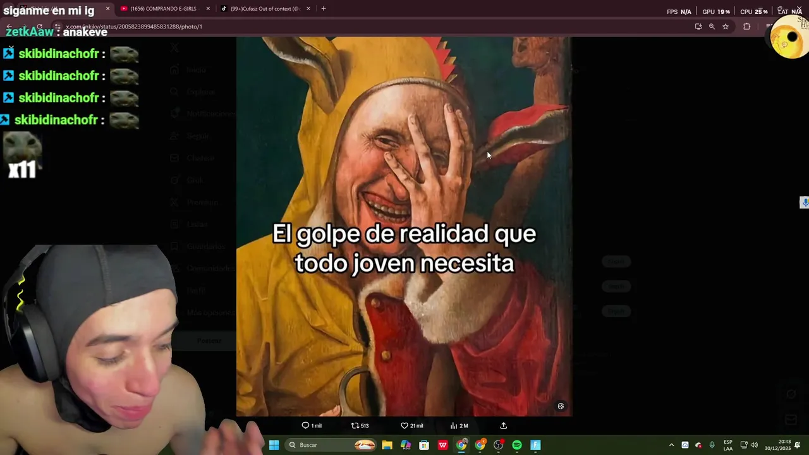
Task: Open Microsoft Store from the taskbar
Action: coord(424,445)
